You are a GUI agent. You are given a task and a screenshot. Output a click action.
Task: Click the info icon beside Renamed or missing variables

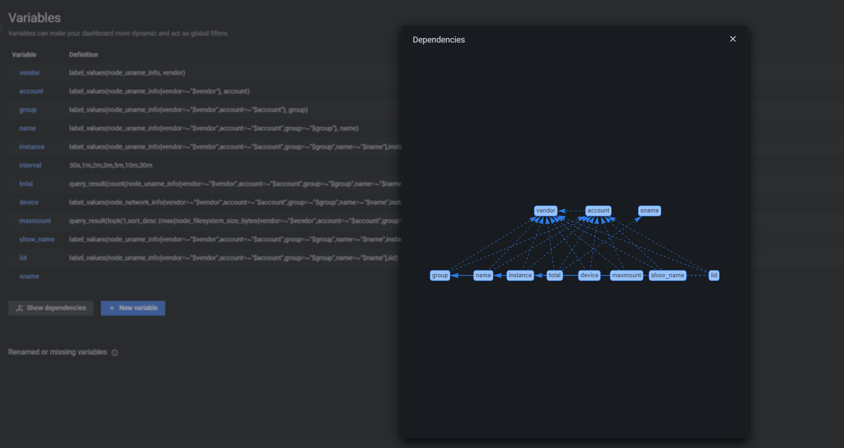(114, 352)
